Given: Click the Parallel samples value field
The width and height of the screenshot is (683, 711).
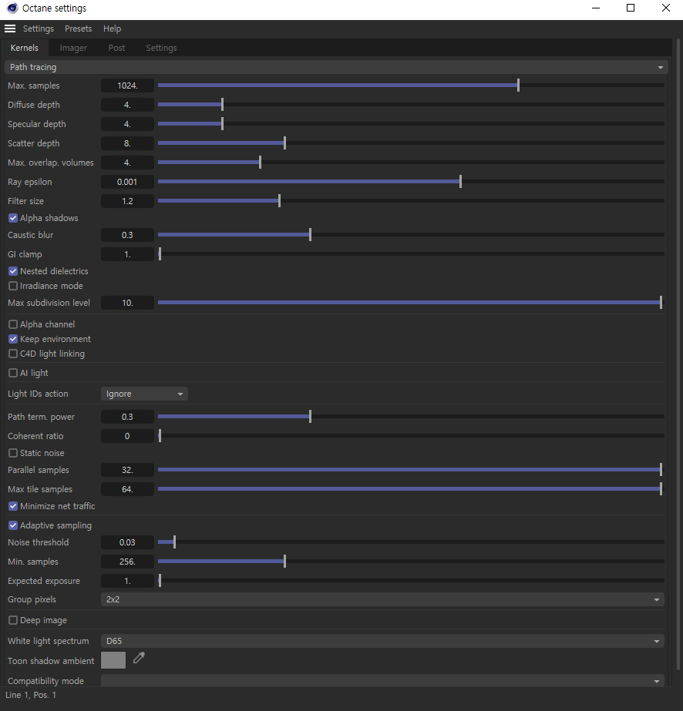Looking at the screenshot, I should pos(127,470).
